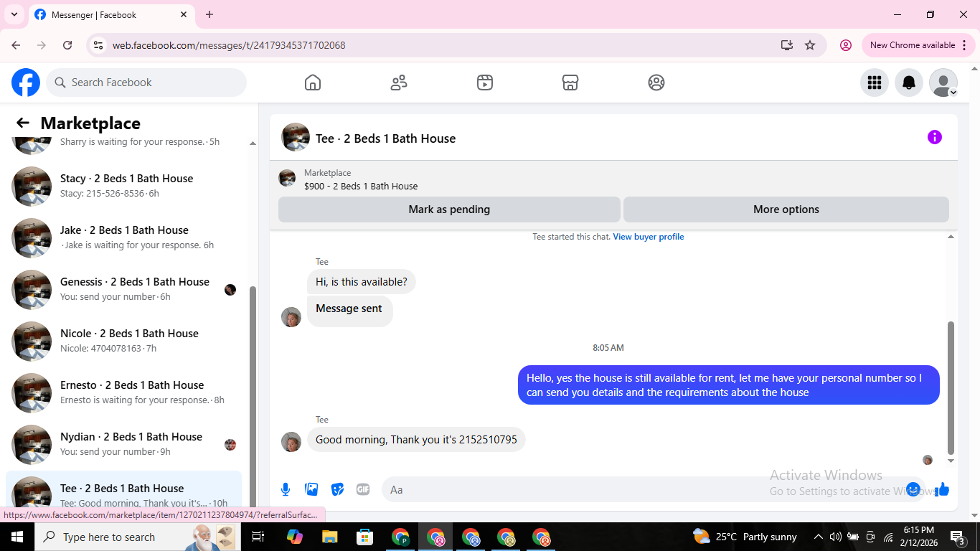The height and width of the screenshot is (551, 980).
Task: Click the Aa message input field
Action: 646,489
